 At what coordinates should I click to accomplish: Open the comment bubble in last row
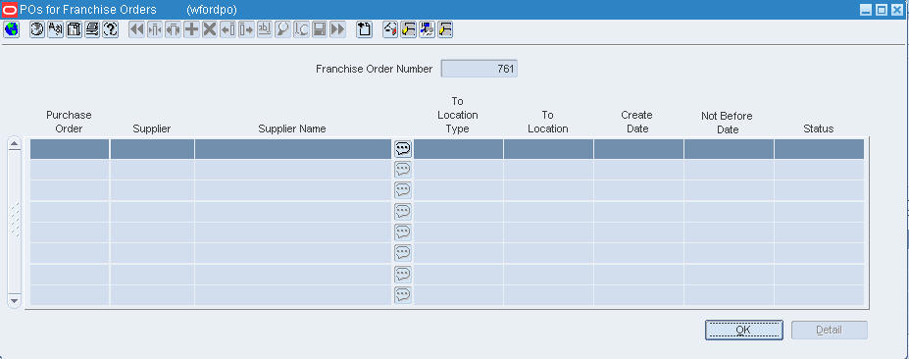coord(403,295)
